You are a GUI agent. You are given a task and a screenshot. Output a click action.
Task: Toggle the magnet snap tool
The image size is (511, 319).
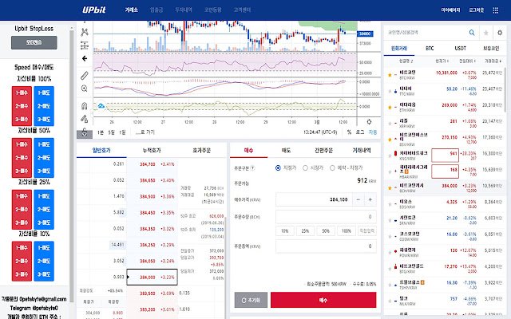click(x=85, y=105)
